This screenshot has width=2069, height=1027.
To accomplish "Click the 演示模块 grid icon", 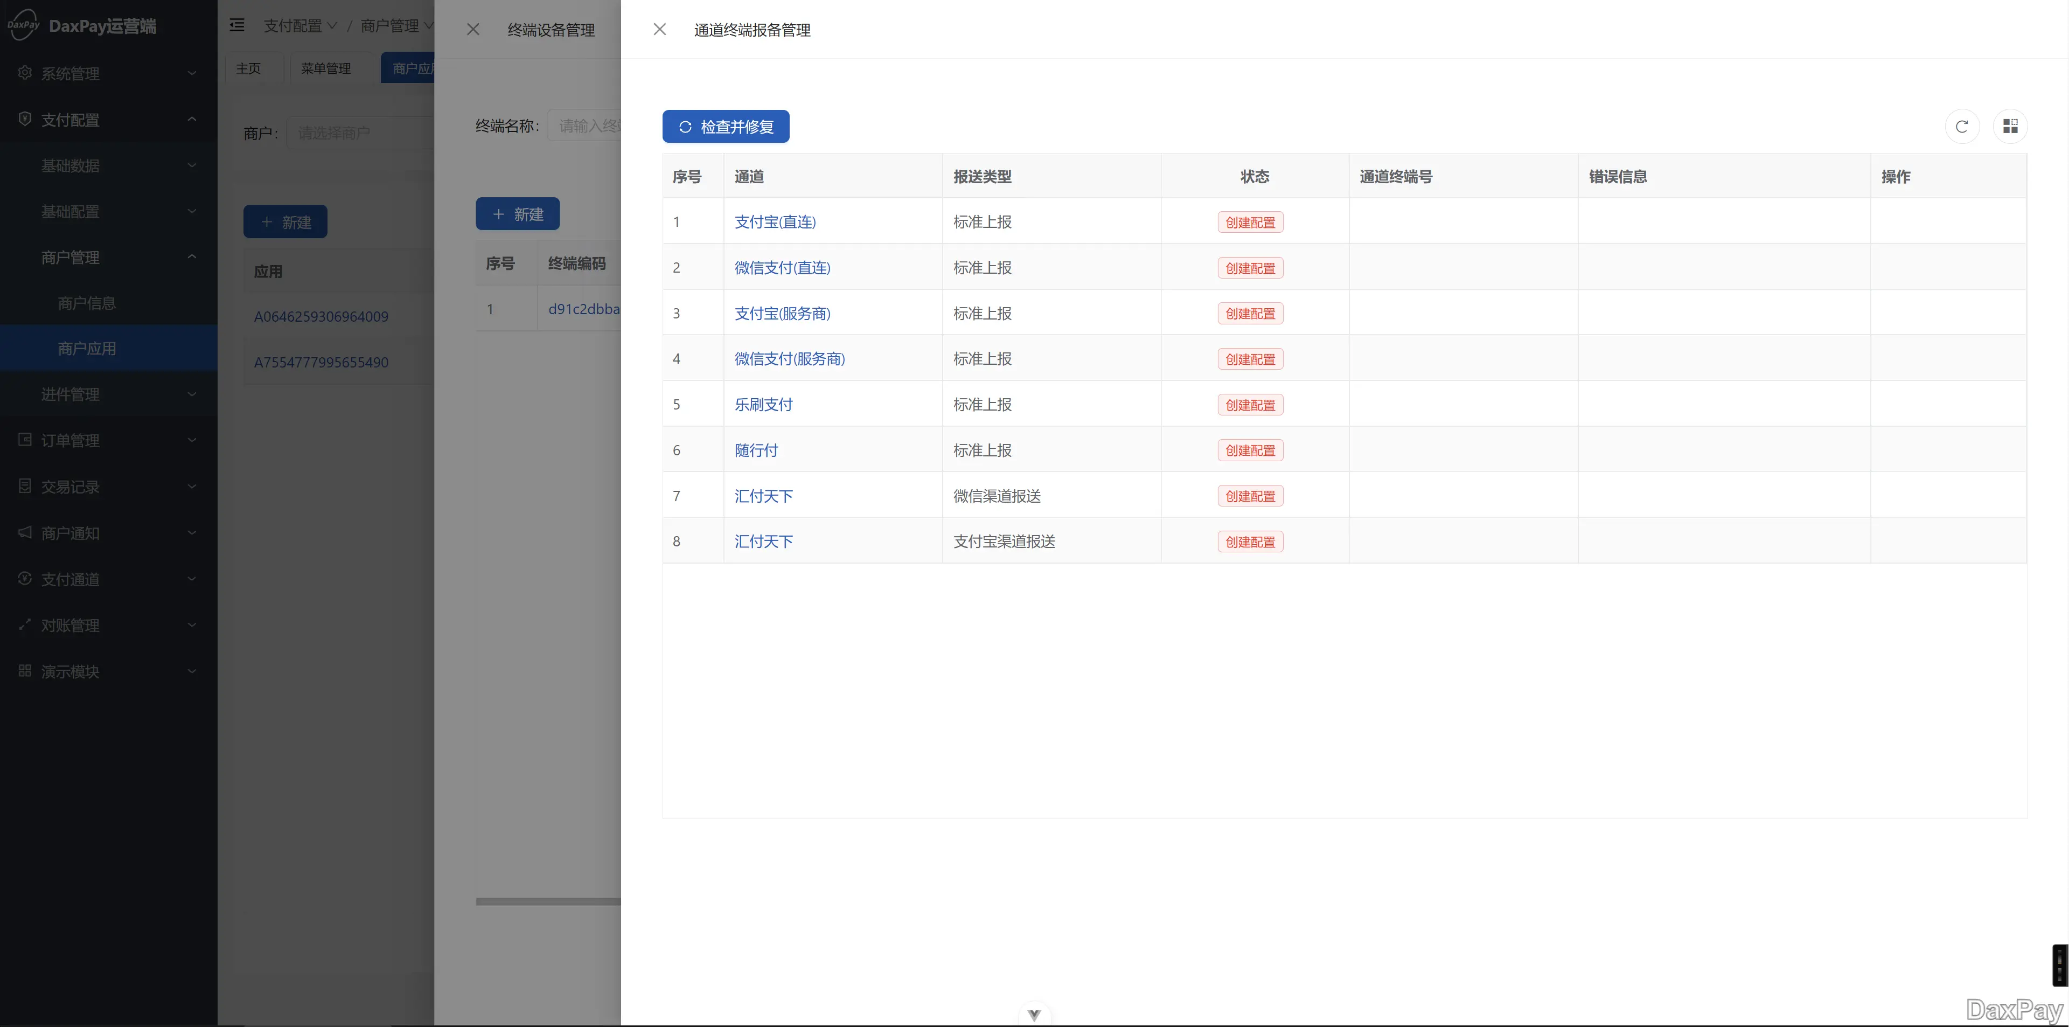I will tap(25, 671).
